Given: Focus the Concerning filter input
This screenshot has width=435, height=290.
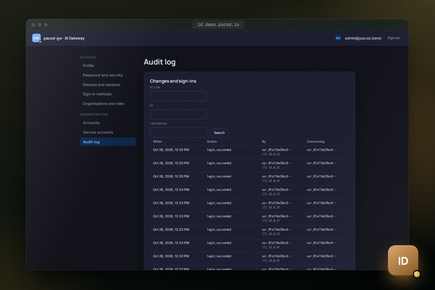Looking at the screenshot, I should 178,133.
